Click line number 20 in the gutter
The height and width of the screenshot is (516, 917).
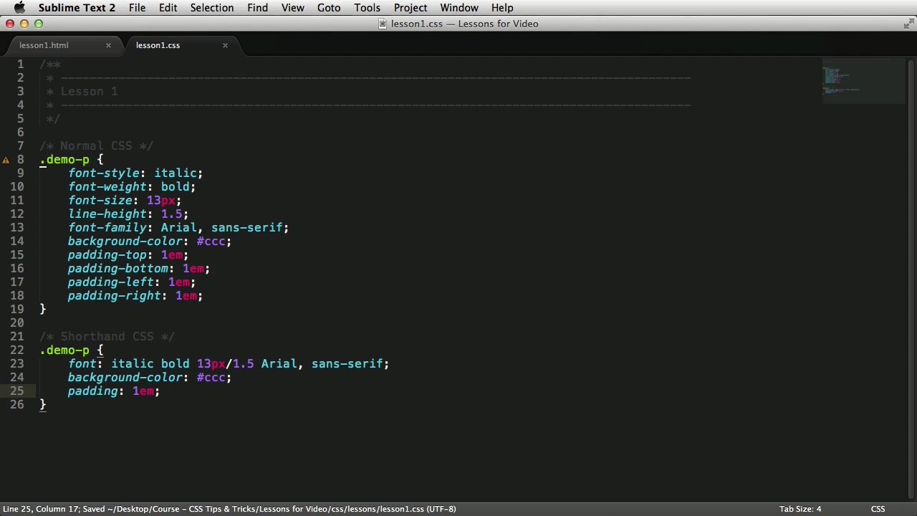(17, 323)
